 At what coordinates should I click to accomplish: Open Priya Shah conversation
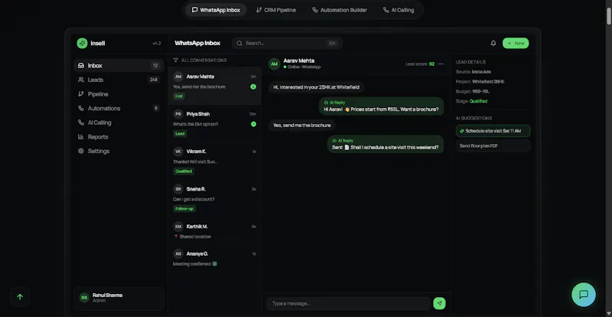click(x=215, y=123)
